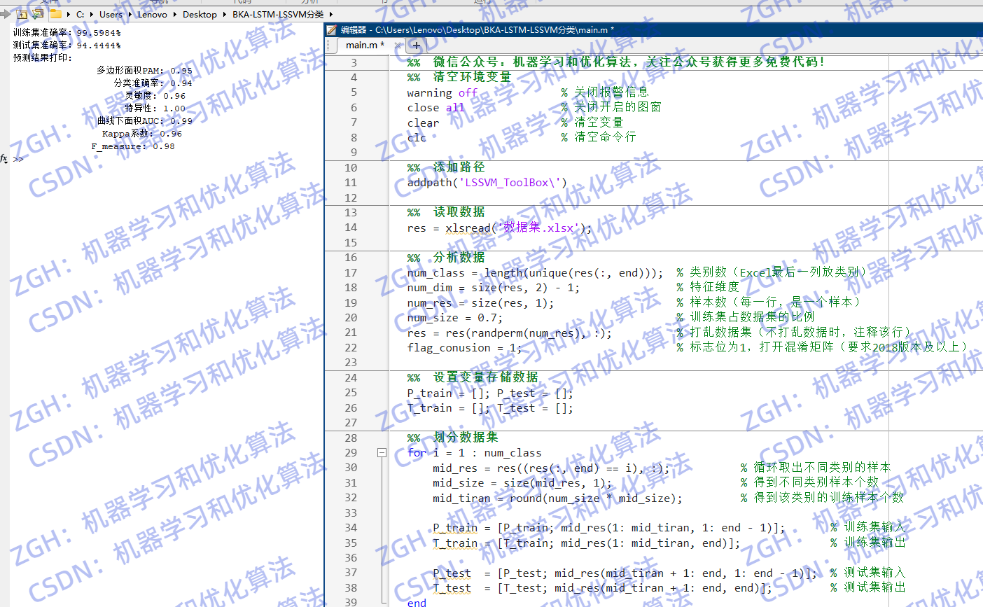The height and width of the screenshot is (607, 983).
Task: Open the 文件 menu
Action: [x=46, y=3]
